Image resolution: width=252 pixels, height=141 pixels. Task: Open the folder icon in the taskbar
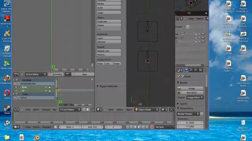pos(7,137)
